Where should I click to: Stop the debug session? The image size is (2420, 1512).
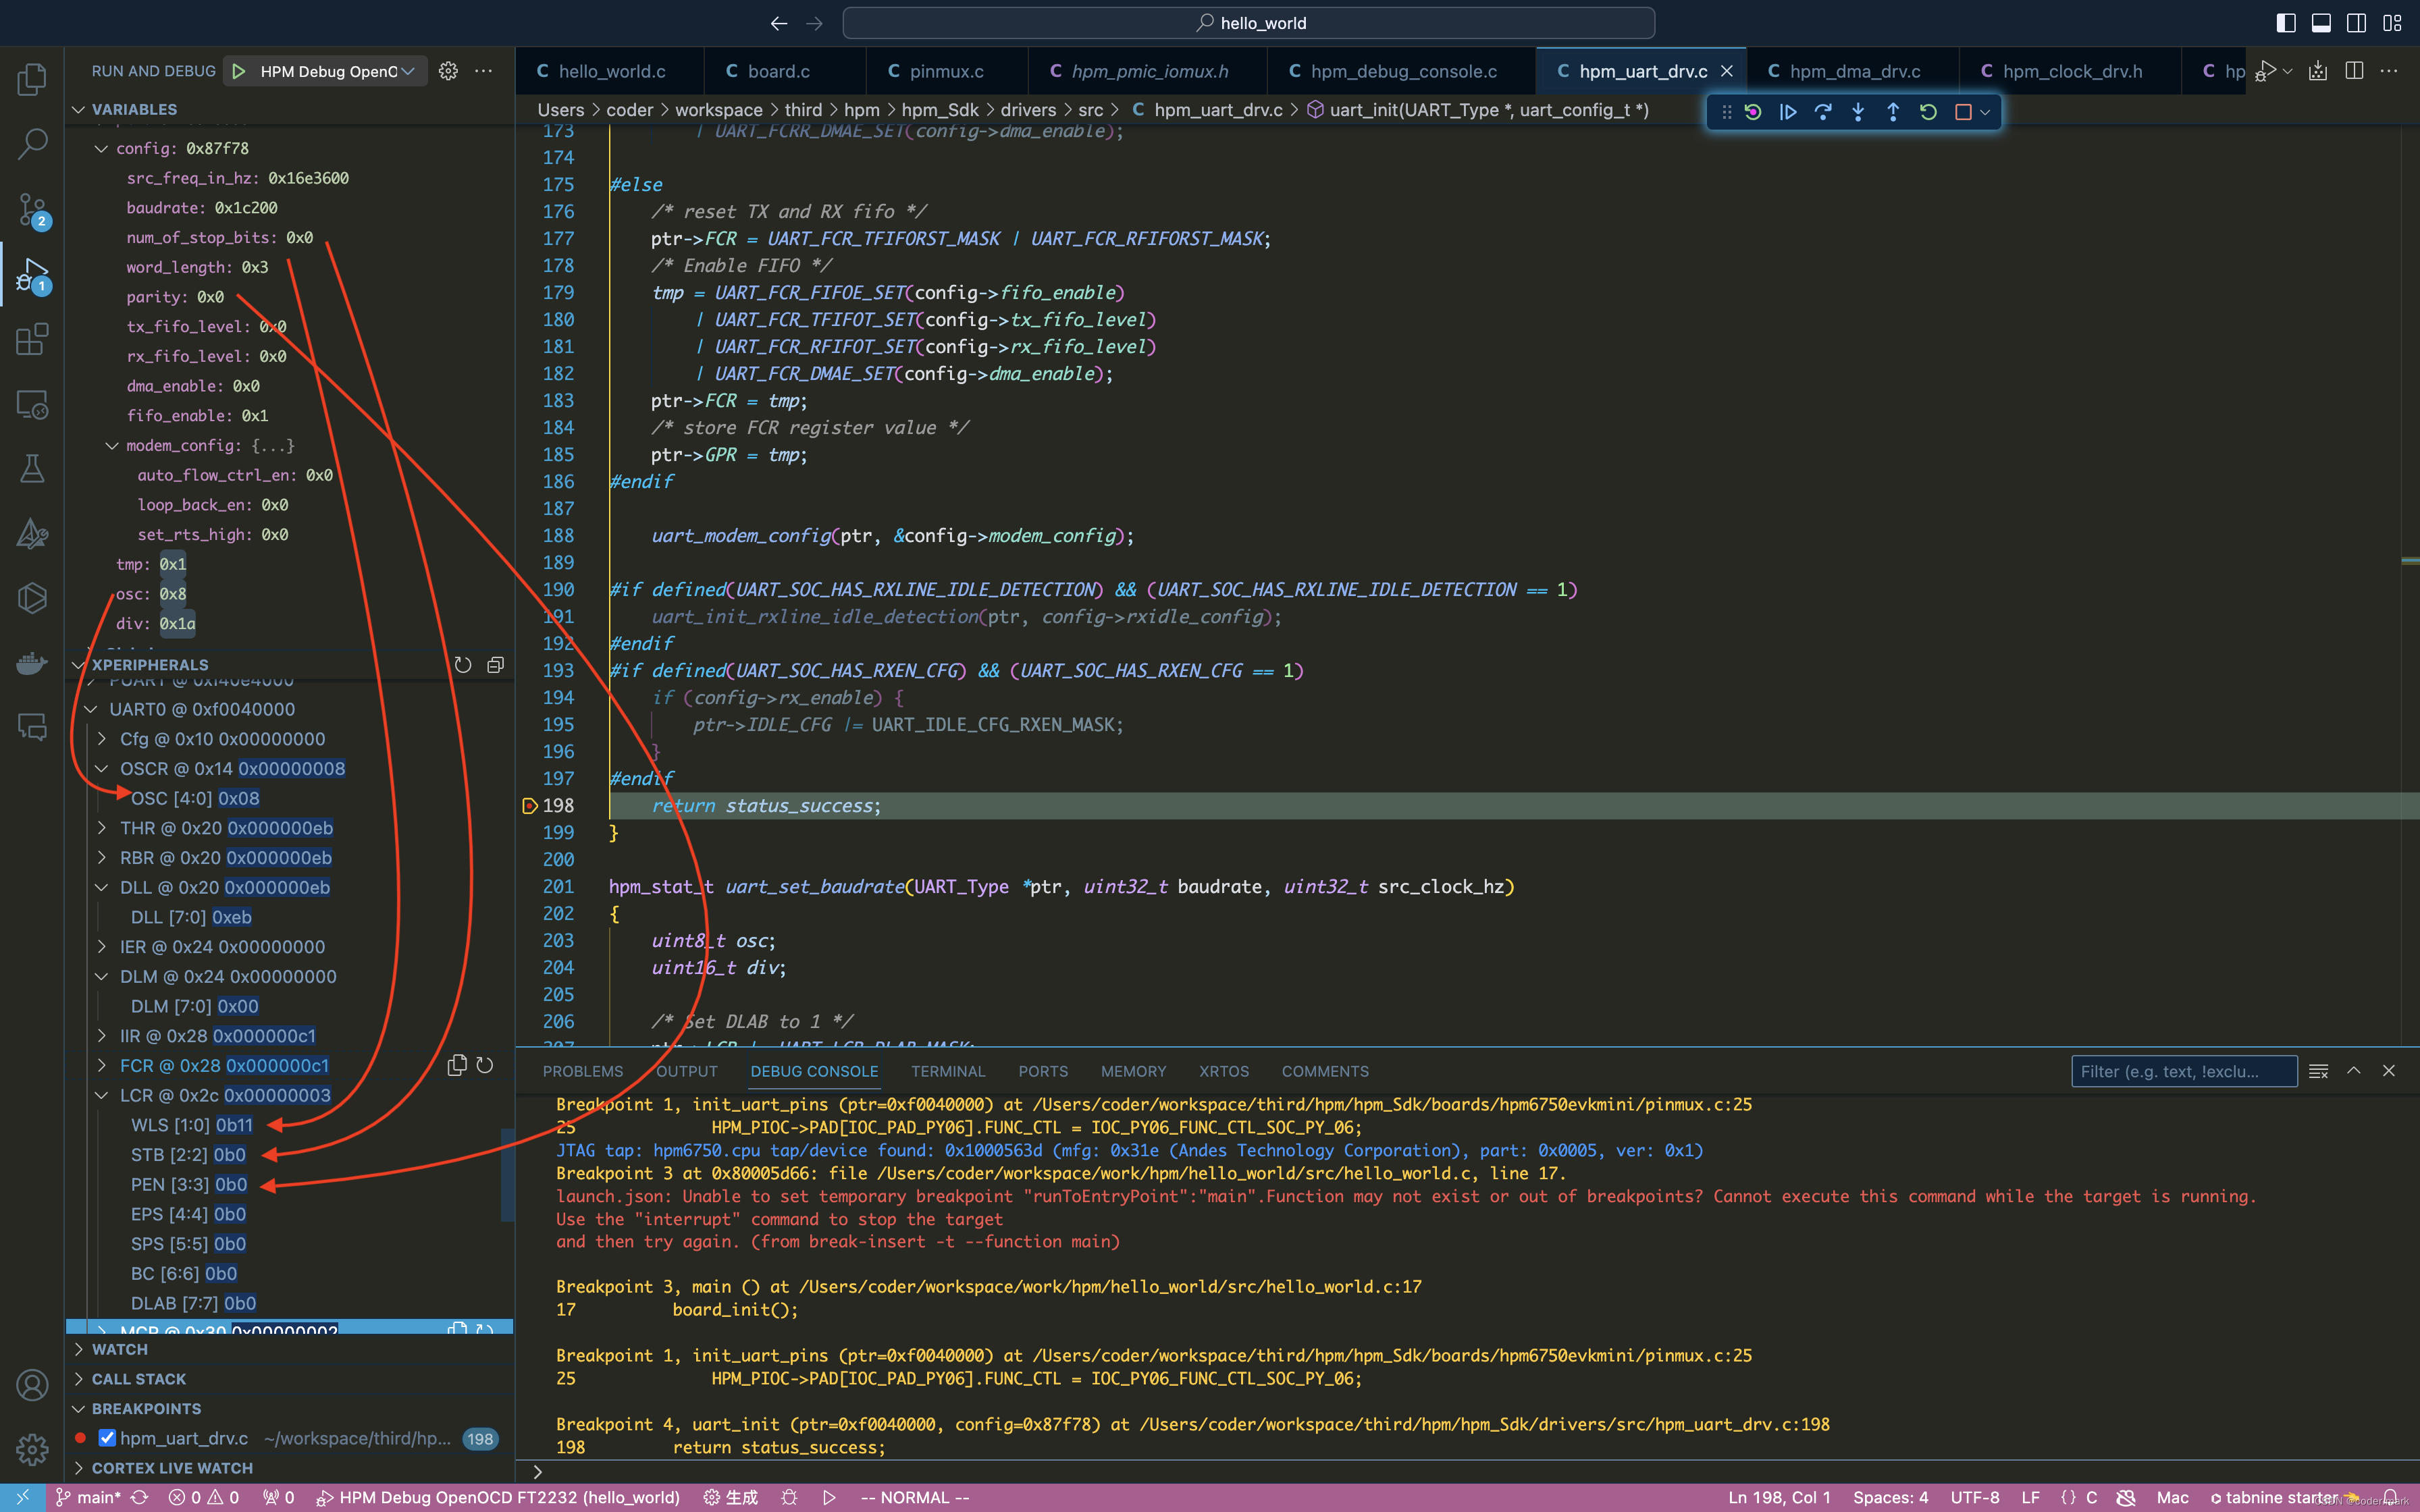coord(1963,112)
